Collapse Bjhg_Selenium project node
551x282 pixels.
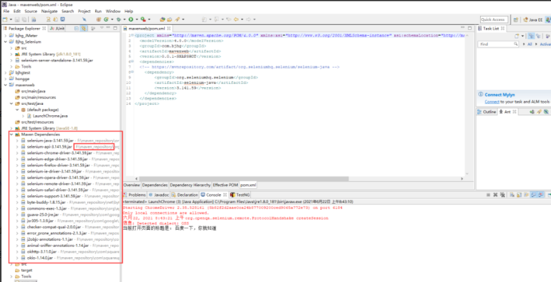click(x=5, y=42)
